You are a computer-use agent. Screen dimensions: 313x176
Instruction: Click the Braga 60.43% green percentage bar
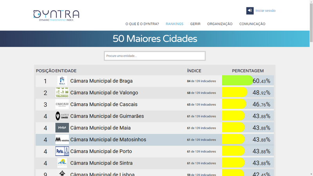point(237,81)
